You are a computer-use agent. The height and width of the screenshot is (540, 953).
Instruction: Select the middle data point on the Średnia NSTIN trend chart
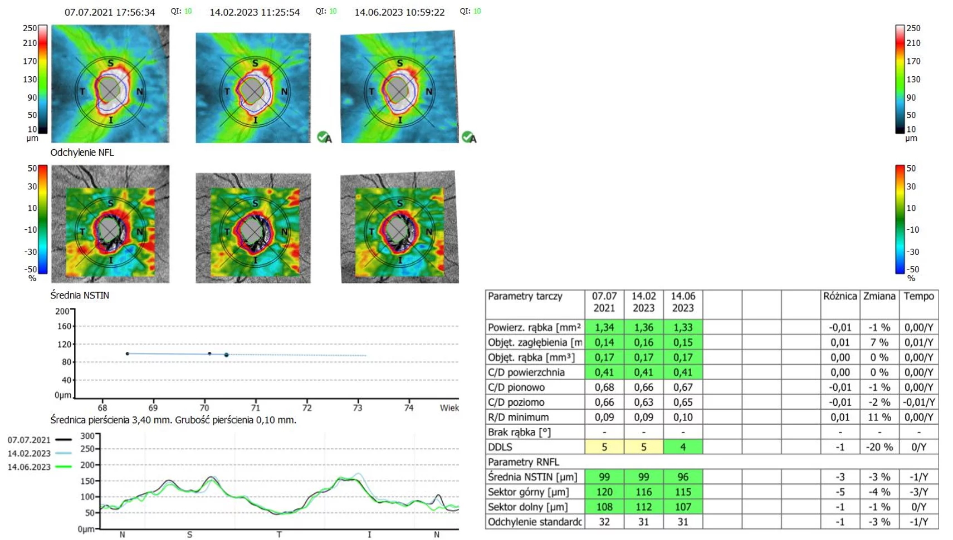tap(209, 354)
